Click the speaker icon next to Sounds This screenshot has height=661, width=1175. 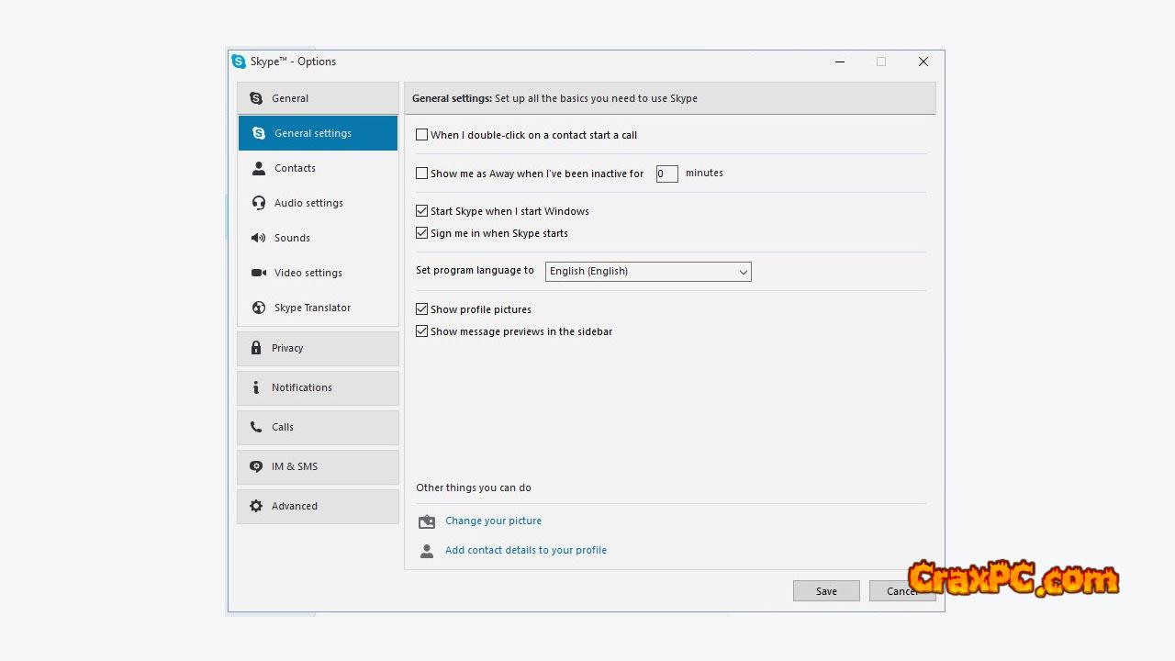pyautogui.click(x=259, y=238)
